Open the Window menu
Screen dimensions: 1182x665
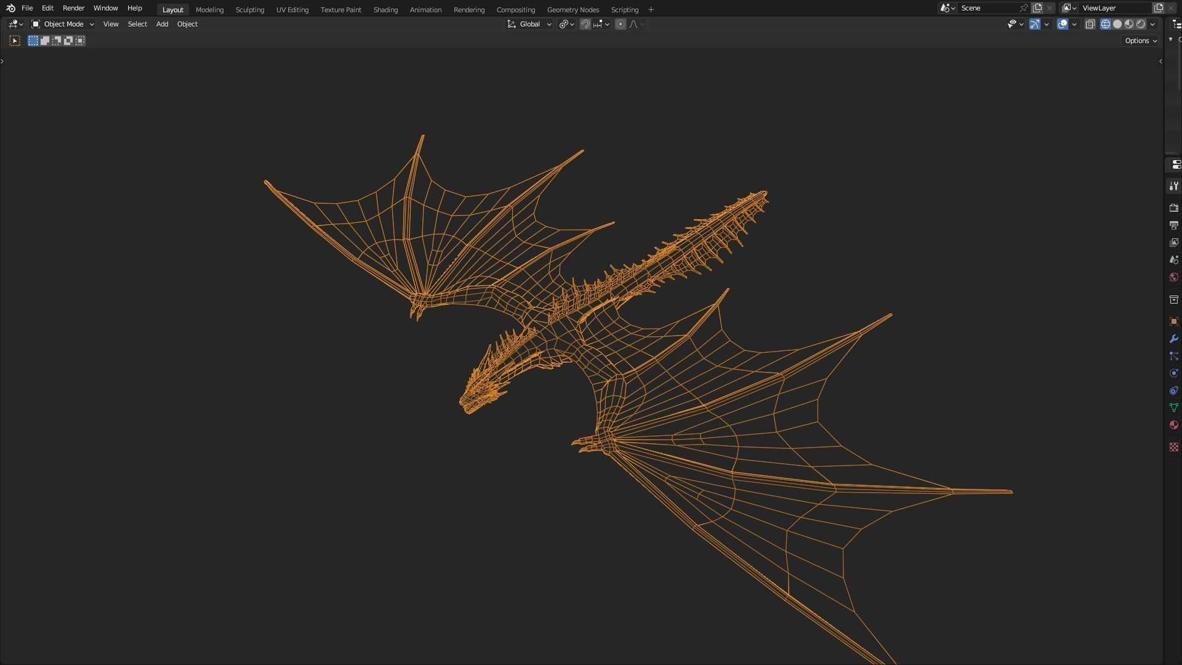105,8
